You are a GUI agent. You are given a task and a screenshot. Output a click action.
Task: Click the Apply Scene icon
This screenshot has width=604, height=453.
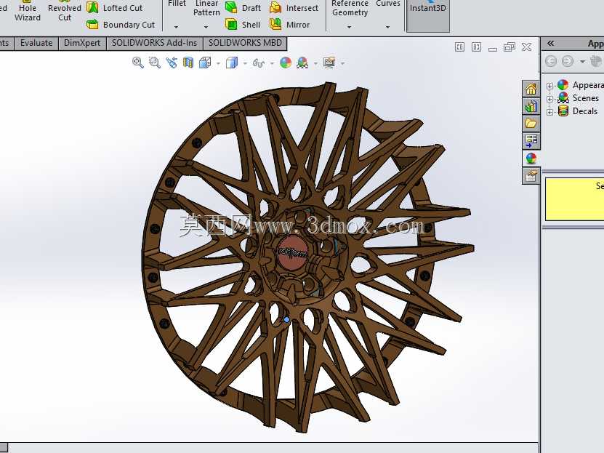point(302,63)
